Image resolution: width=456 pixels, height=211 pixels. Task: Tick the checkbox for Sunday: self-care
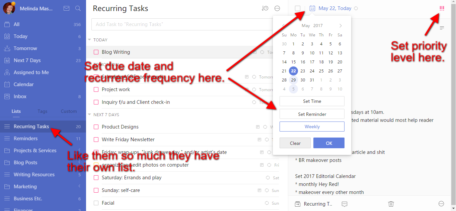click(96, 190)
